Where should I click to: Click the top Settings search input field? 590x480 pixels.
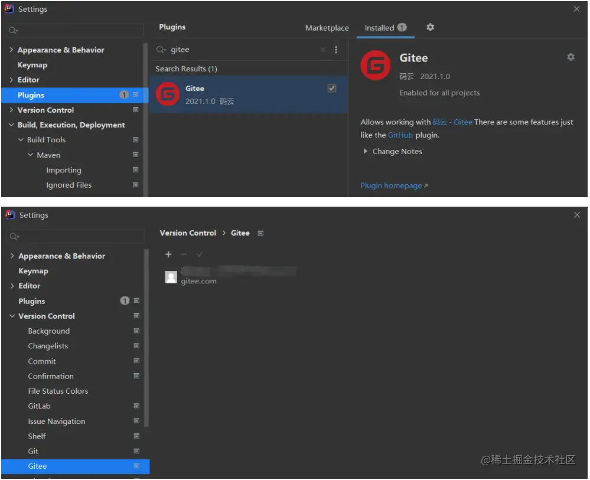point(75,30)
